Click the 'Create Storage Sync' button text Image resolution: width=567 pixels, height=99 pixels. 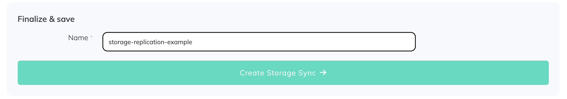point(278,73)
